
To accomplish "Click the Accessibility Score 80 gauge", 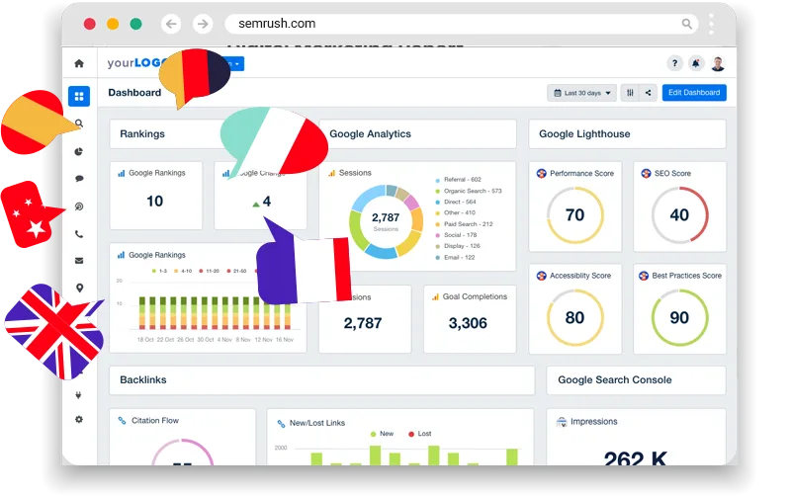I will (x=575, y=317).
